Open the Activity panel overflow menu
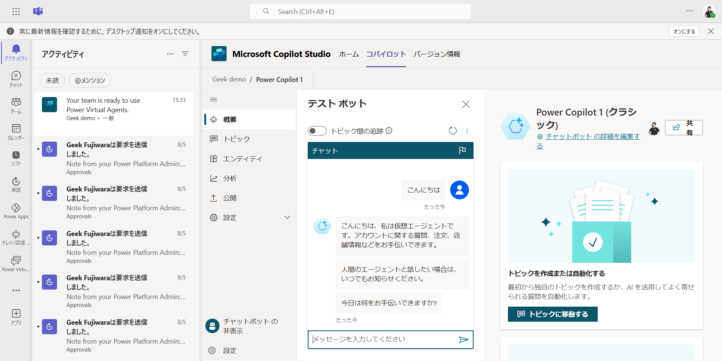 [x=170, y=54]
